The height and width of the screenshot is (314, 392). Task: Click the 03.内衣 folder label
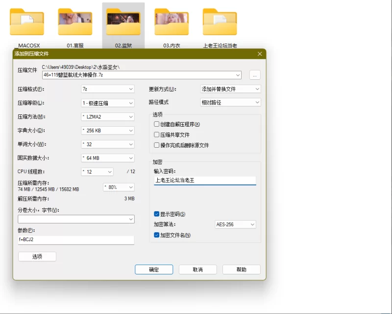click(171, 45)
